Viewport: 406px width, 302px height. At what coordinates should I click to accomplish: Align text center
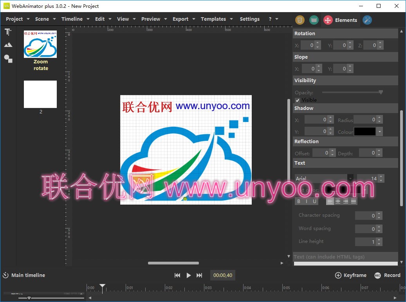click(x=337, y=201)
